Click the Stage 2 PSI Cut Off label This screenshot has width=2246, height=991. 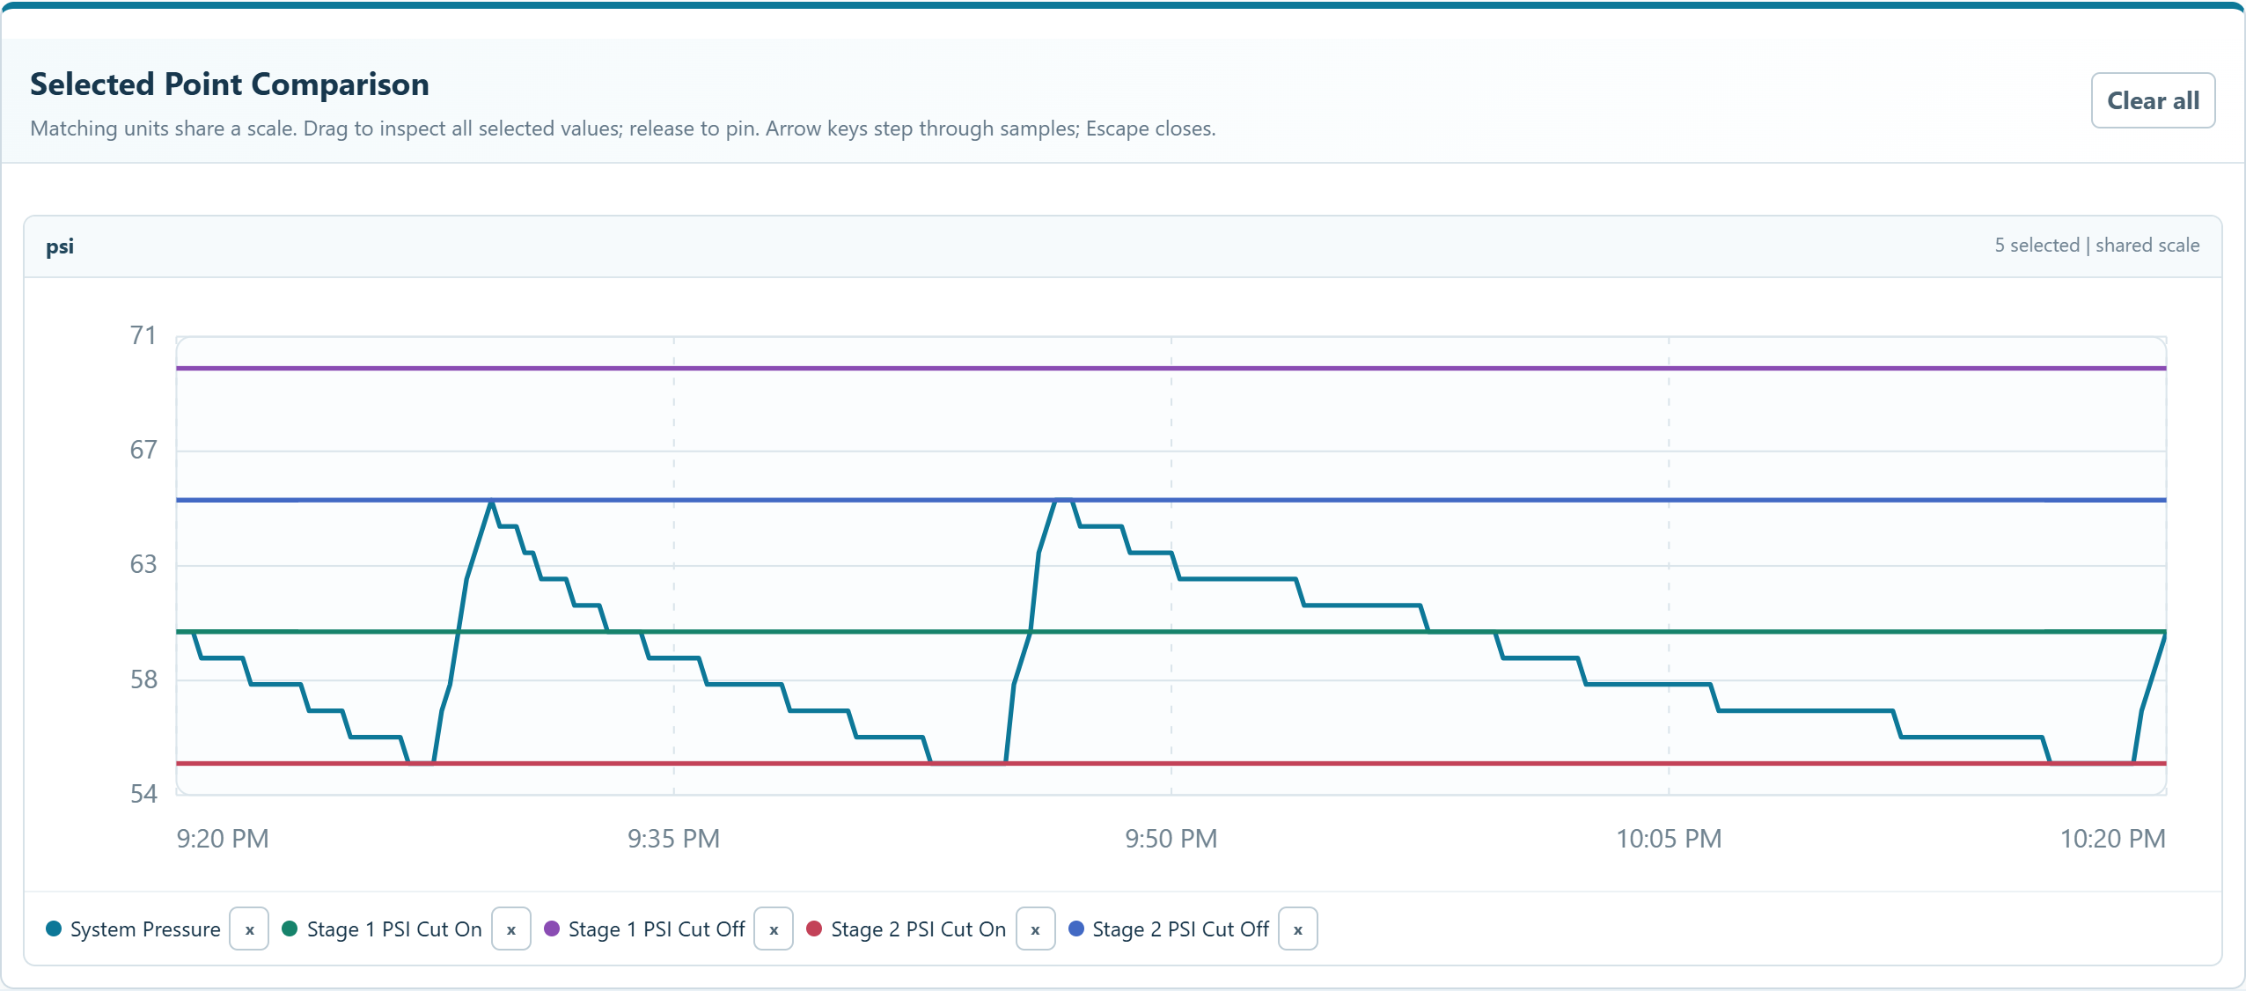click(1180, 929)
